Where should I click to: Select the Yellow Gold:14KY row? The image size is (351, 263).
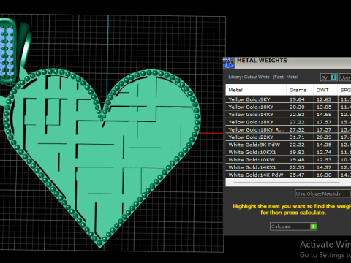(288, 115)
